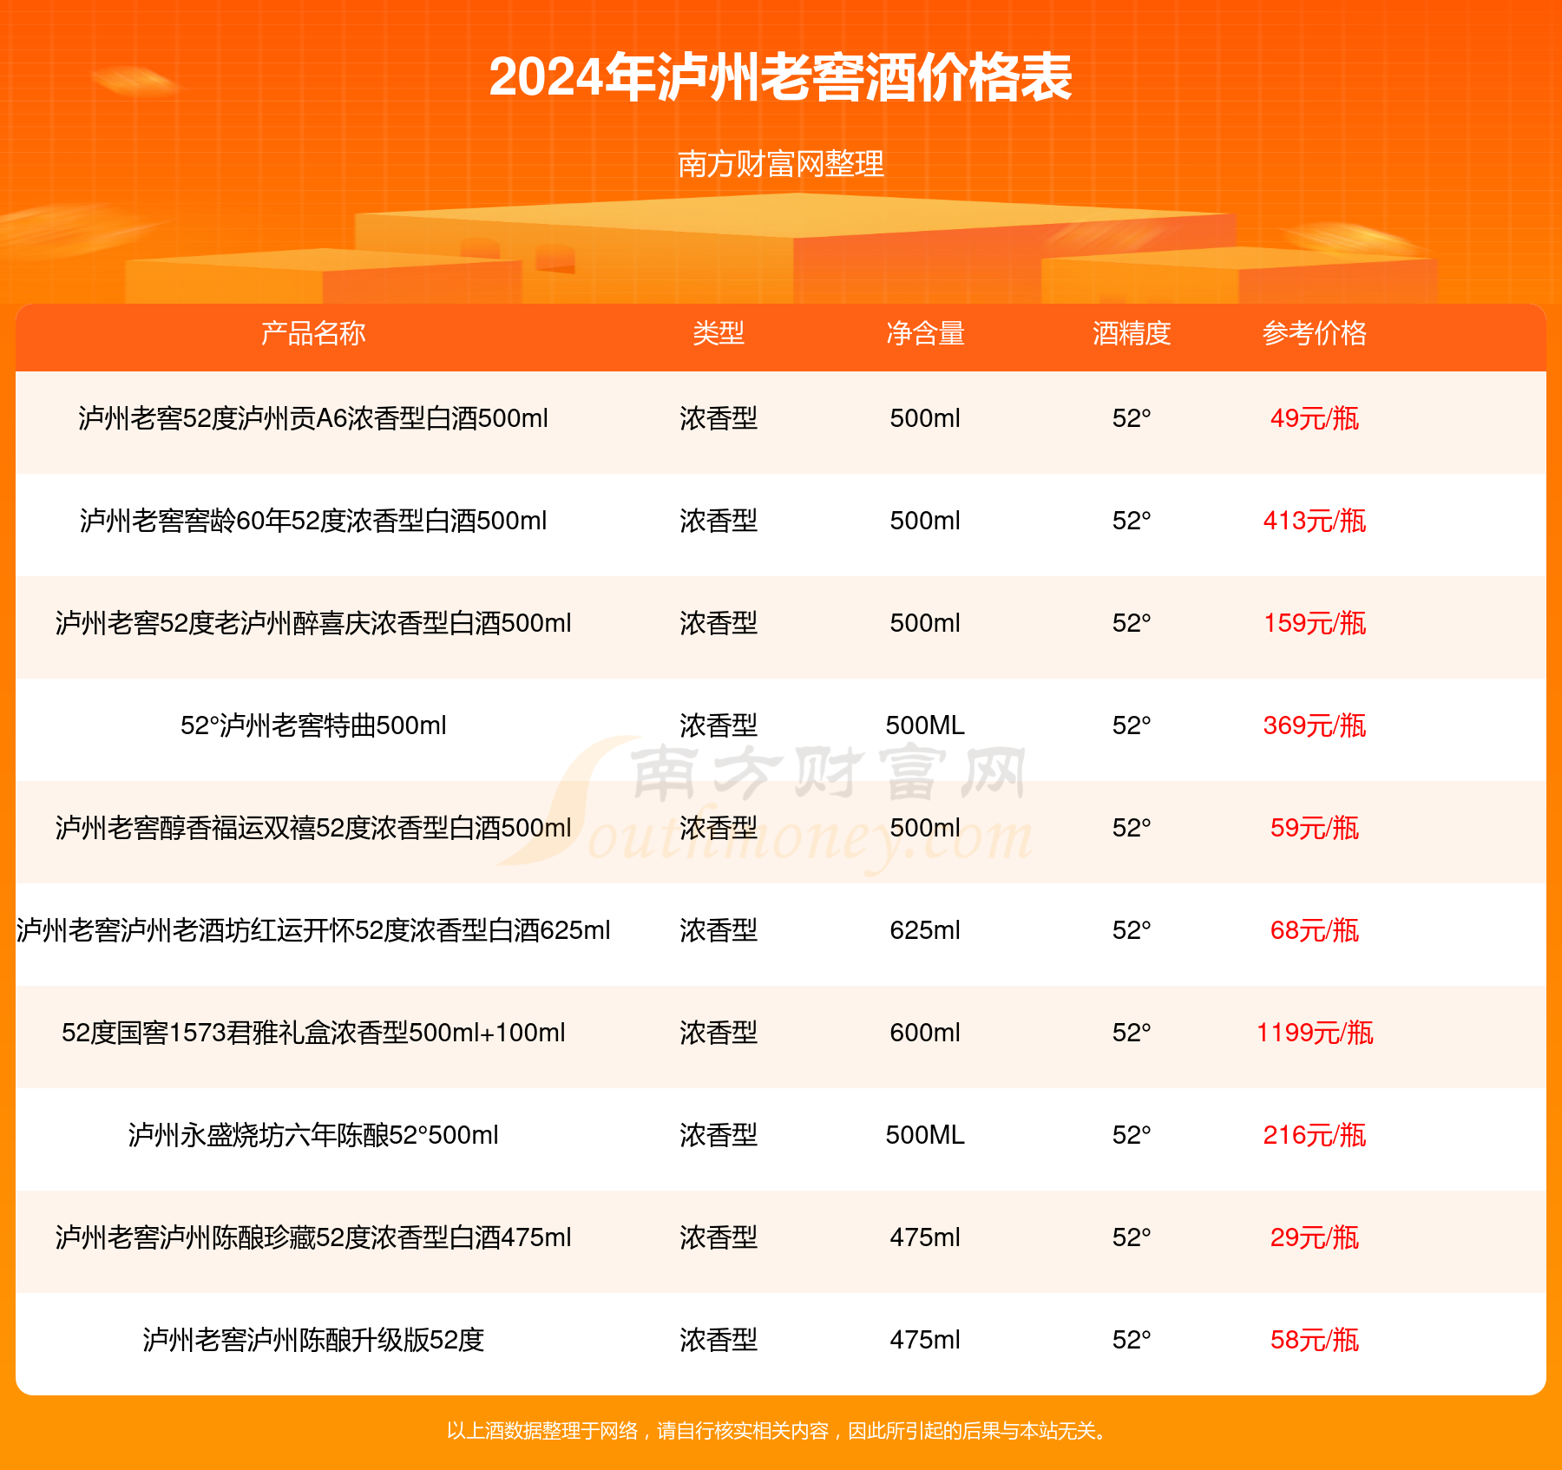
Task: Click the price 369元/瓶
Action: tap(1315, 725)
